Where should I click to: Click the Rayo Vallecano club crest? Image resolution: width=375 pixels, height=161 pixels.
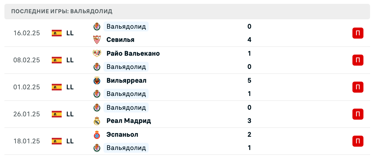click(x=97, y=53)
